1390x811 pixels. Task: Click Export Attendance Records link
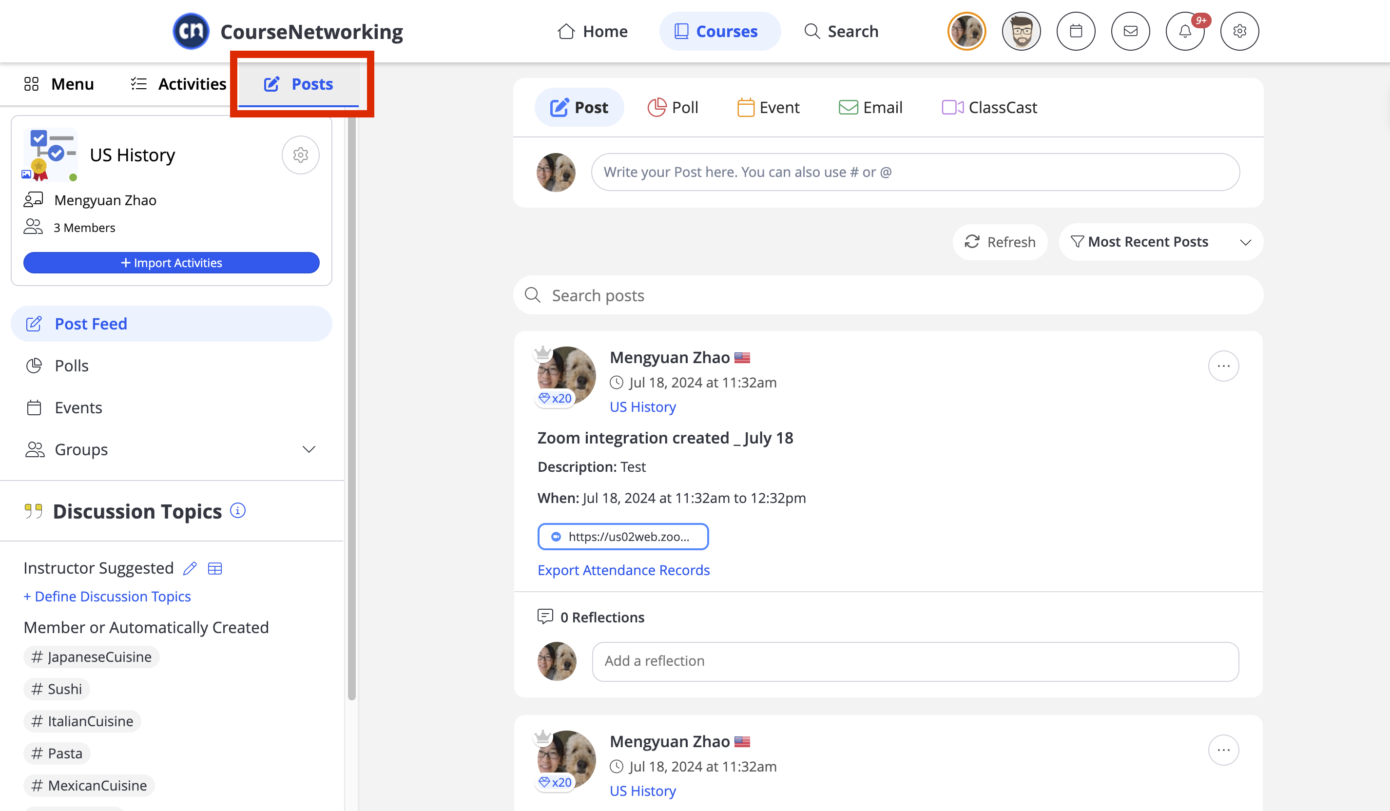623,570
